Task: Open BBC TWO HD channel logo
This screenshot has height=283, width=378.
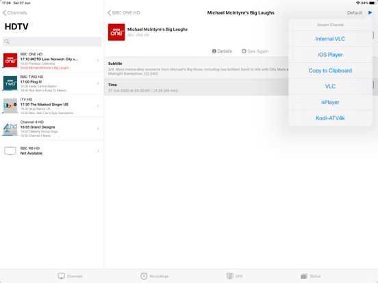Action: (10, 83)
